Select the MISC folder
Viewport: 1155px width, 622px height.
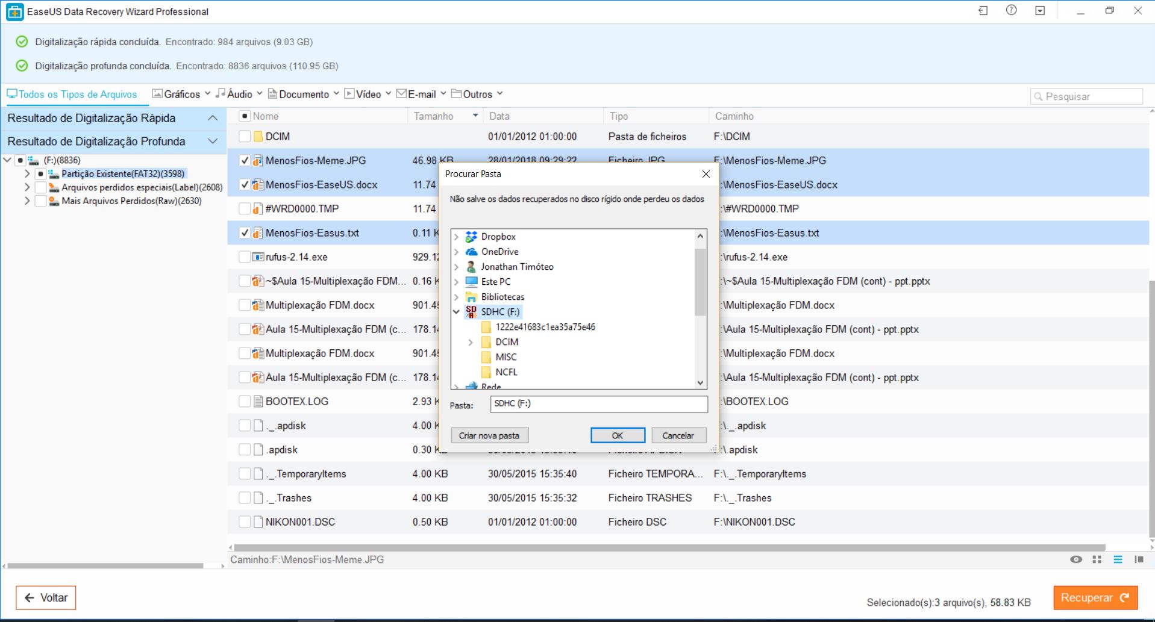pyautogui.click(x=506, y=357)
